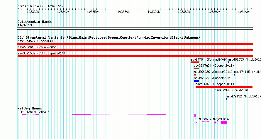
Task: Click the blue nsv474115 variant marker
Action: 235,75
